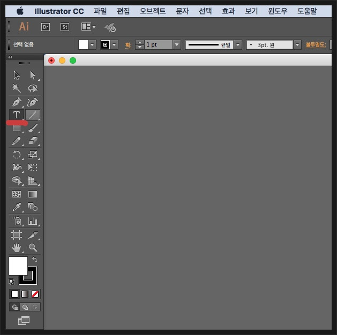Open the variable width profile dropdown
337x335 pixels.
pos(238,45)
